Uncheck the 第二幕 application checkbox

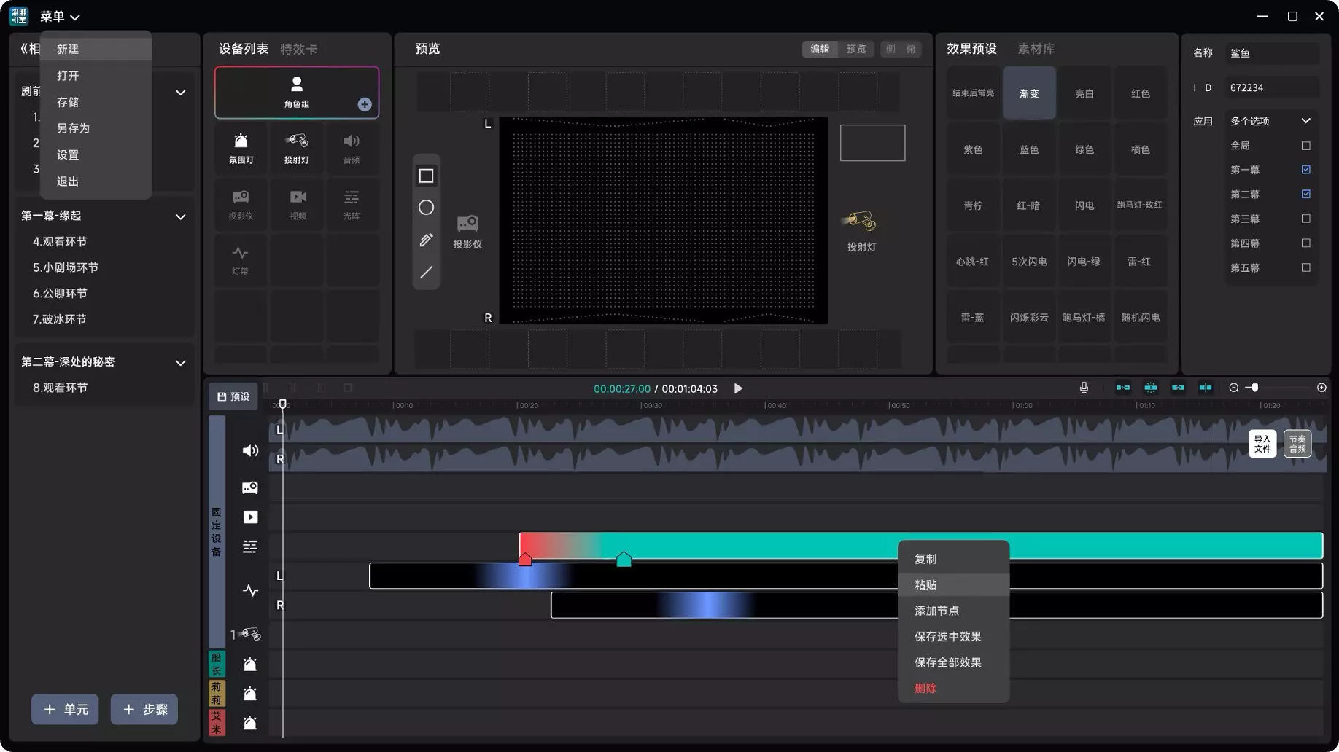point(1306,194)
